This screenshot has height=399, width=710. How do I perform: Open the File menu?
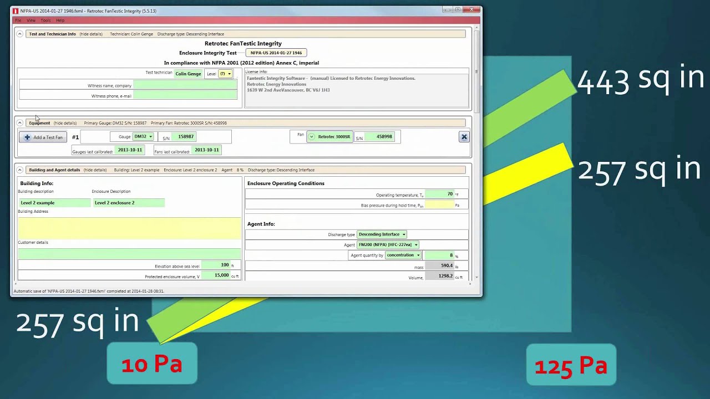pos(18,21)
